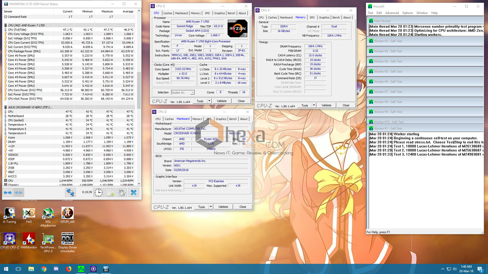
Task: Click Validate in CPU-Z Mainboard window
Action: coord(223,207)
